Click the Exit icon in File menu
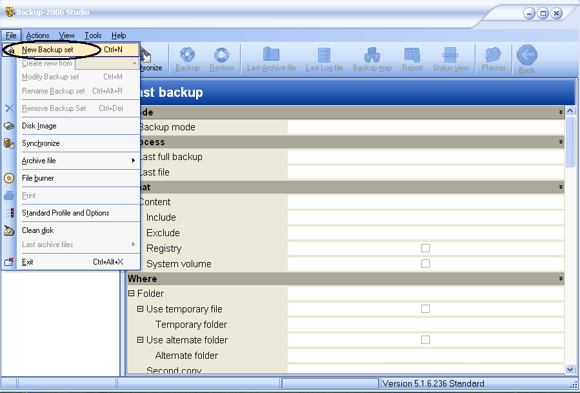 [x=9, y=262]
